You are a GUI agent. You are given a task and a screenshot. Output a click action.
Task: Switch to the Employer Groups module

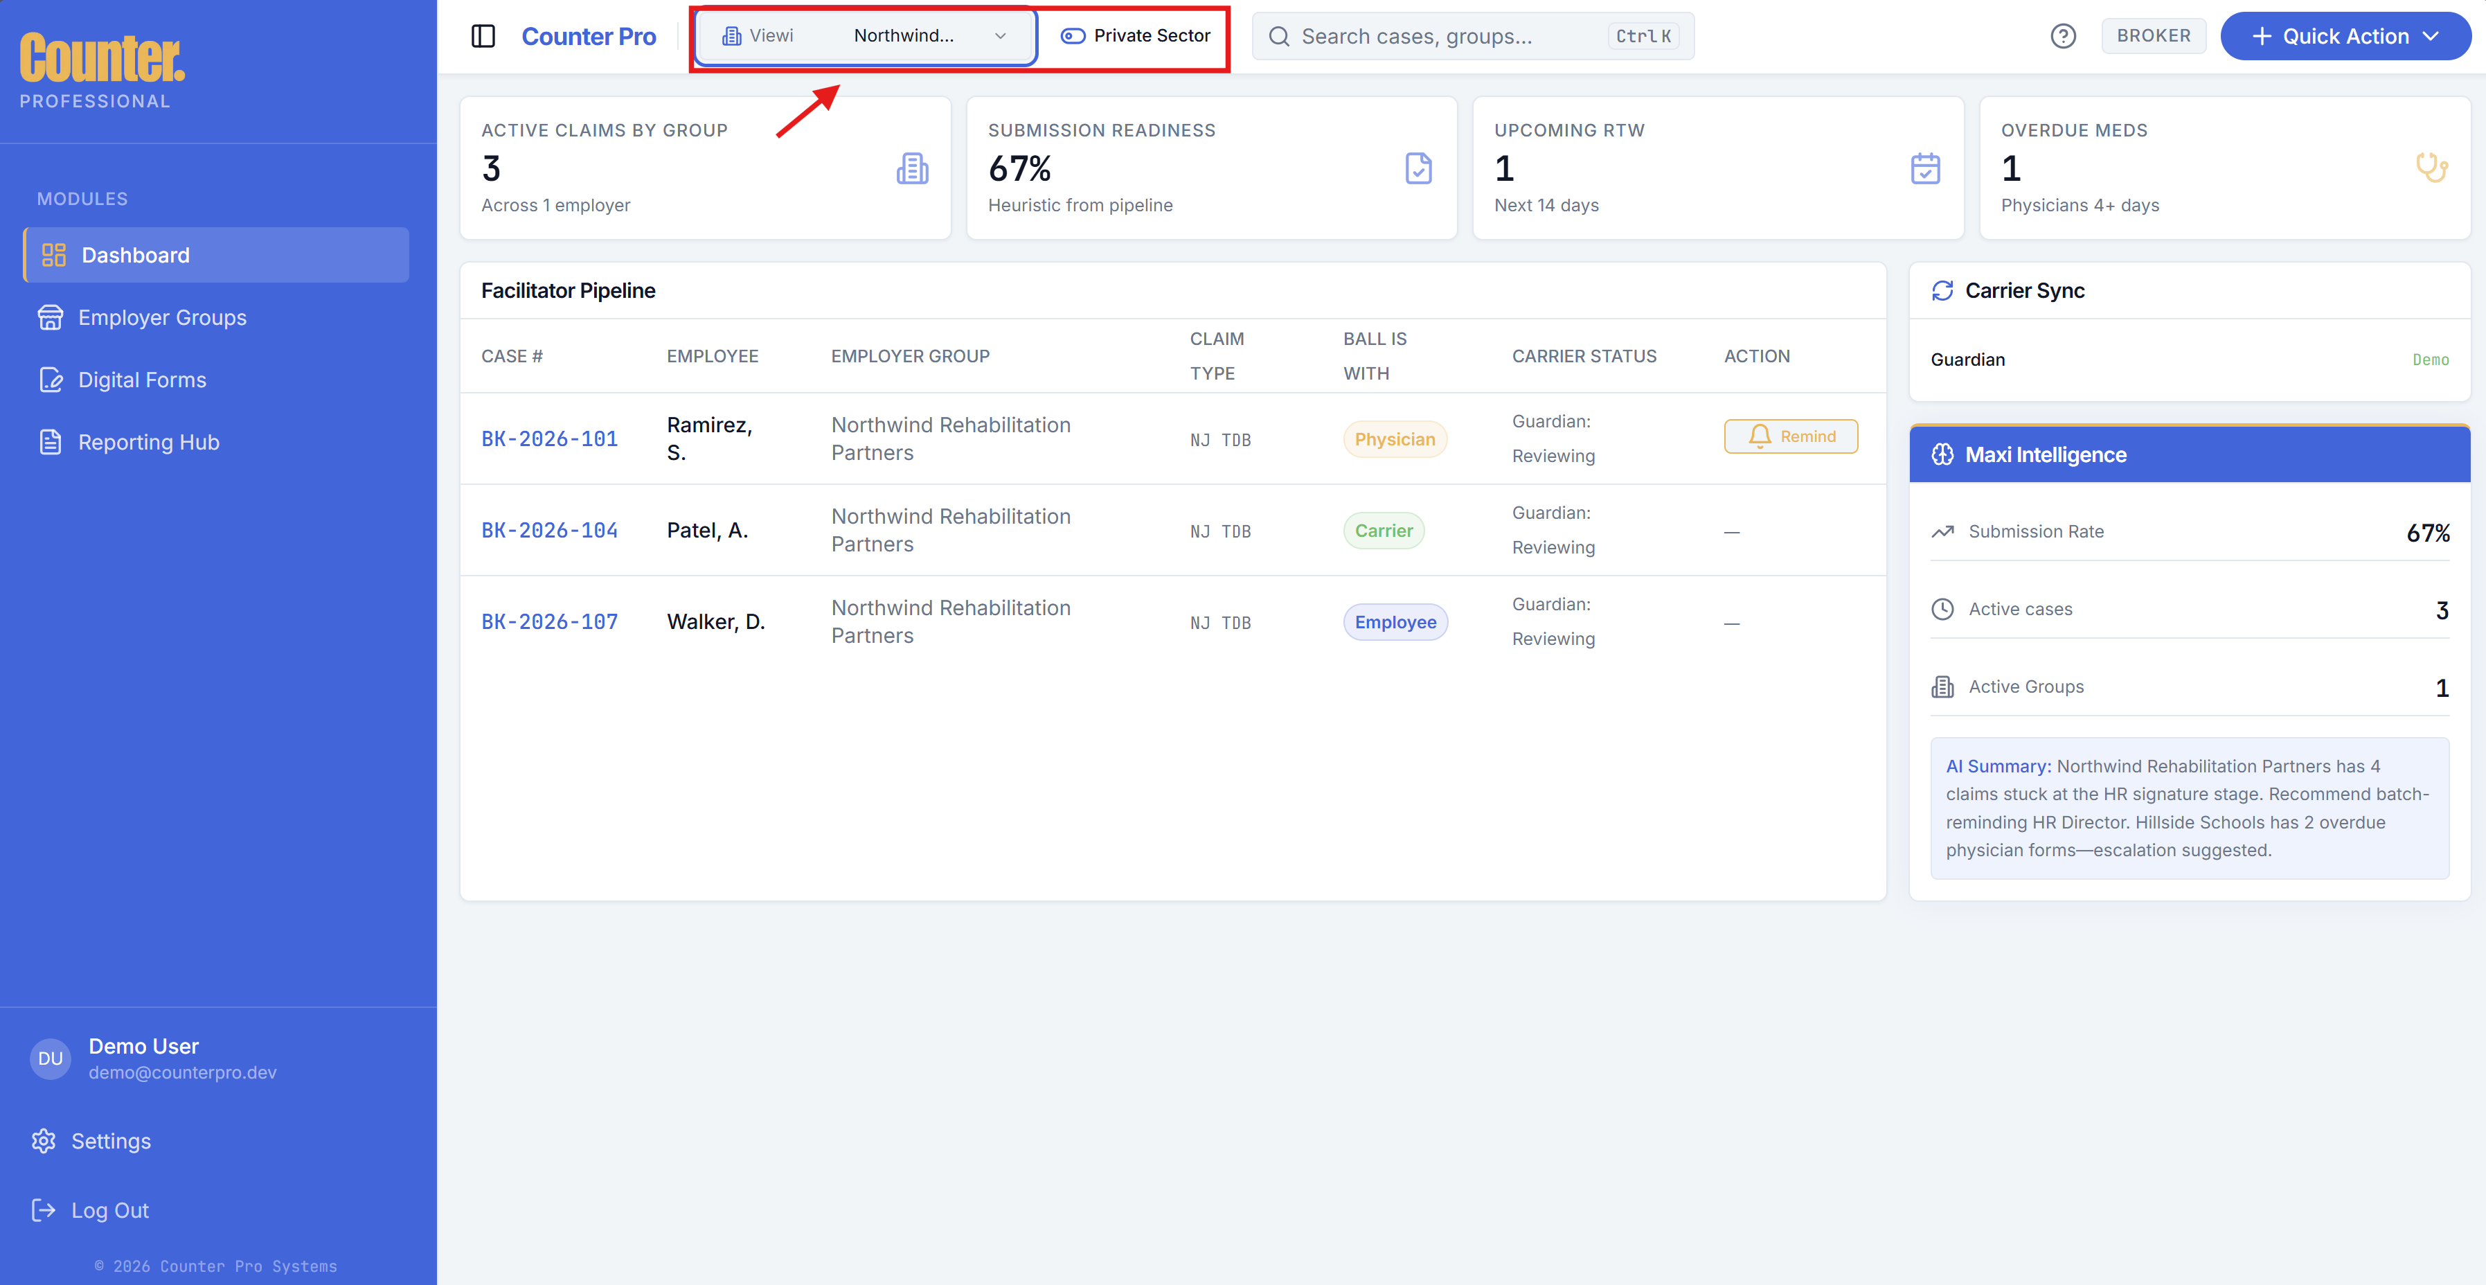click(162, 317)
